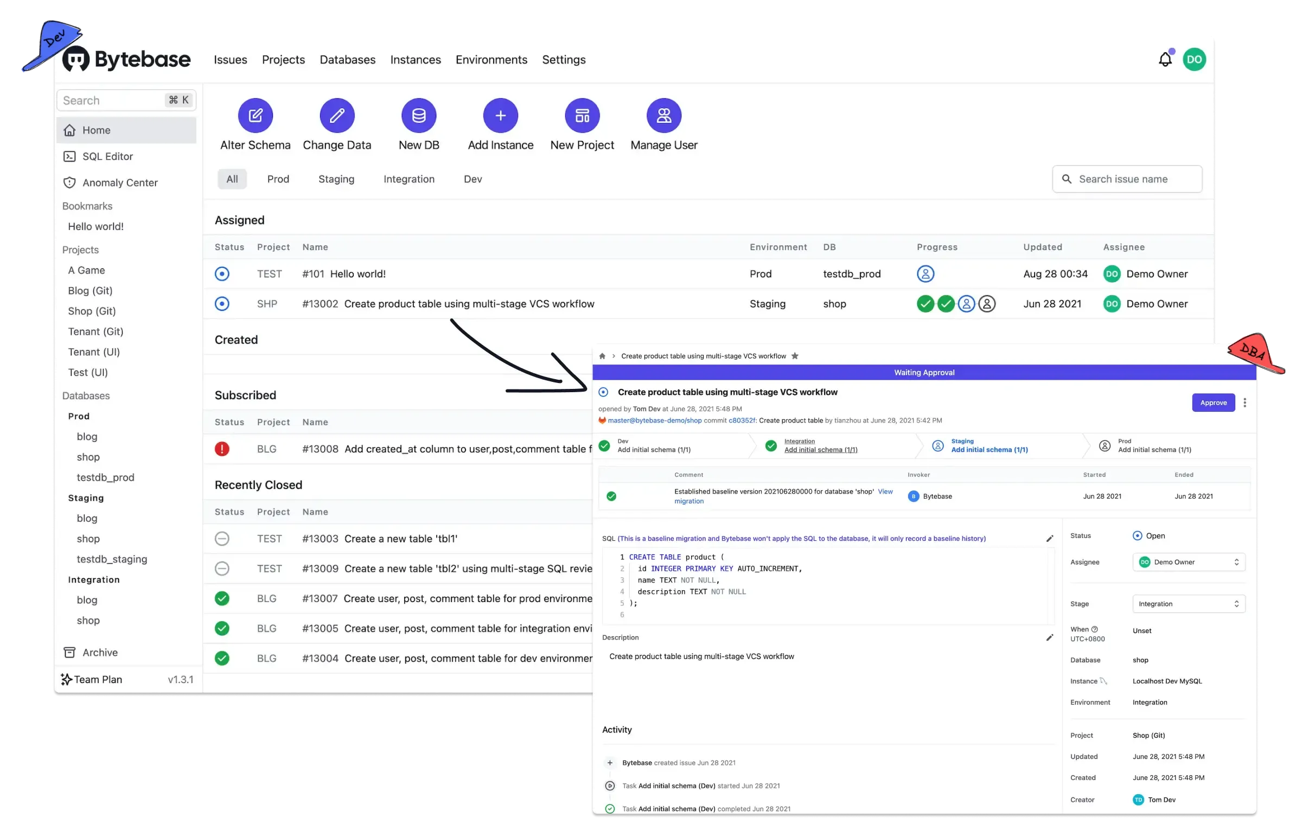
Task: Select the Staging pipeline stage
Action: pyautogui.click(x=990, y=446)
